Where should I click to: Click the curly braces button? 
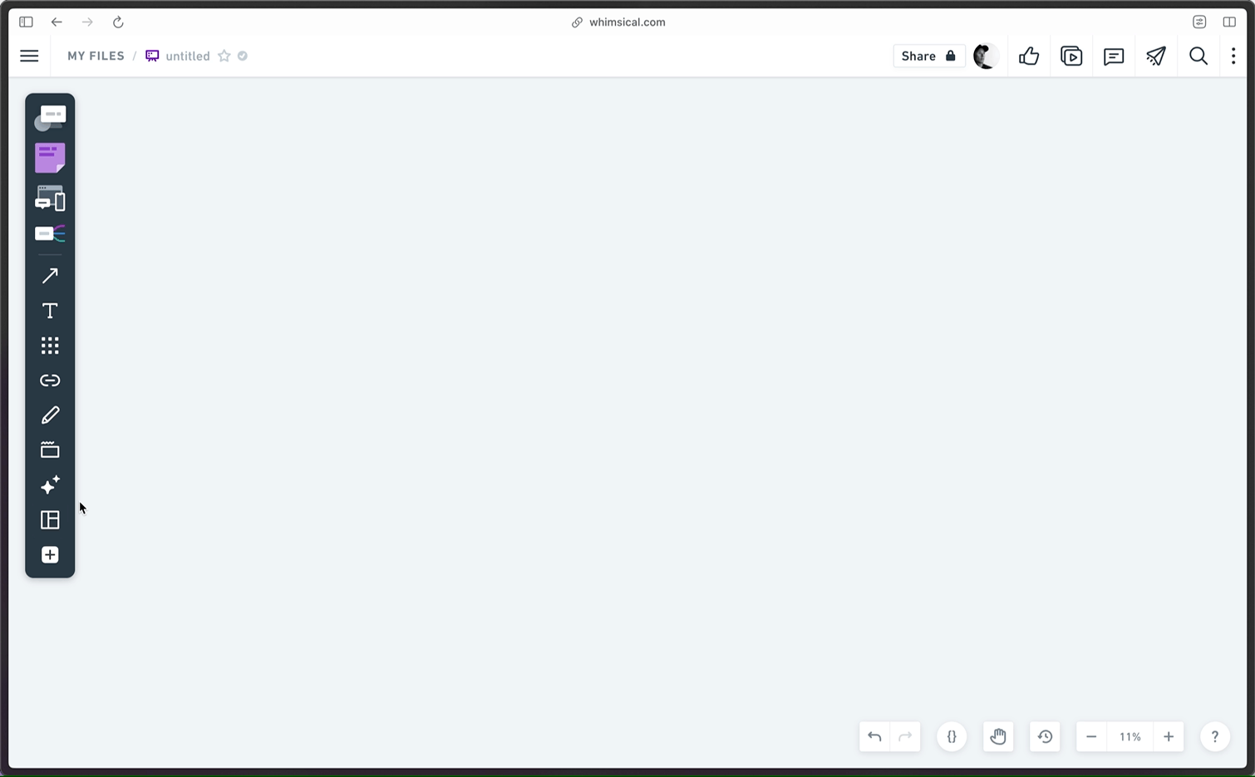[x=952, y=736]
